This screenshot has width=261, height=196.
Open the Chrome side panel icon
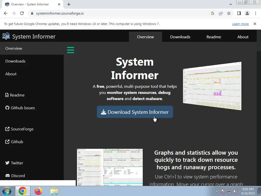click(x=239, y=13)
